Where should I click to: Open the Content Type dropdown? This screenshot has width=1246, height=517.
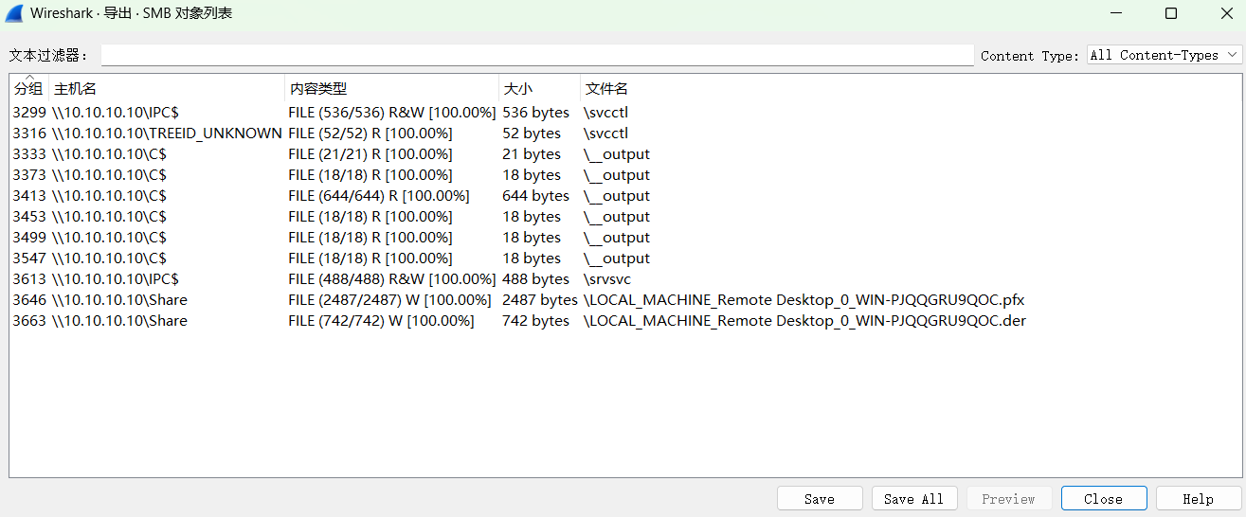(x=1165, y=55)
